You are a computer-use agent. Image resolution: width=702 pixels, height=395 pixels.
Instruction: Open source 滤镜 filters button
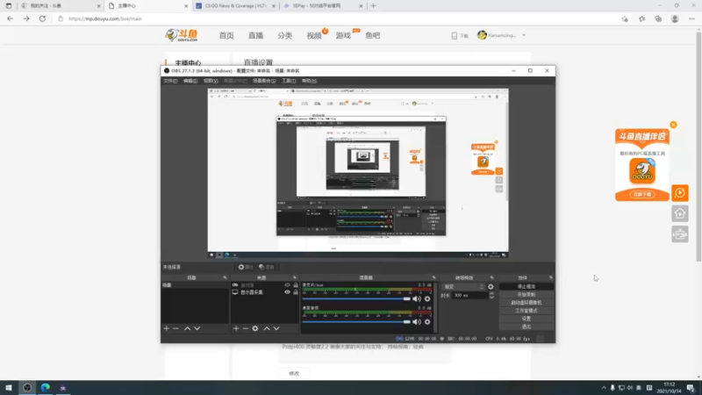[x=267, y=267]
